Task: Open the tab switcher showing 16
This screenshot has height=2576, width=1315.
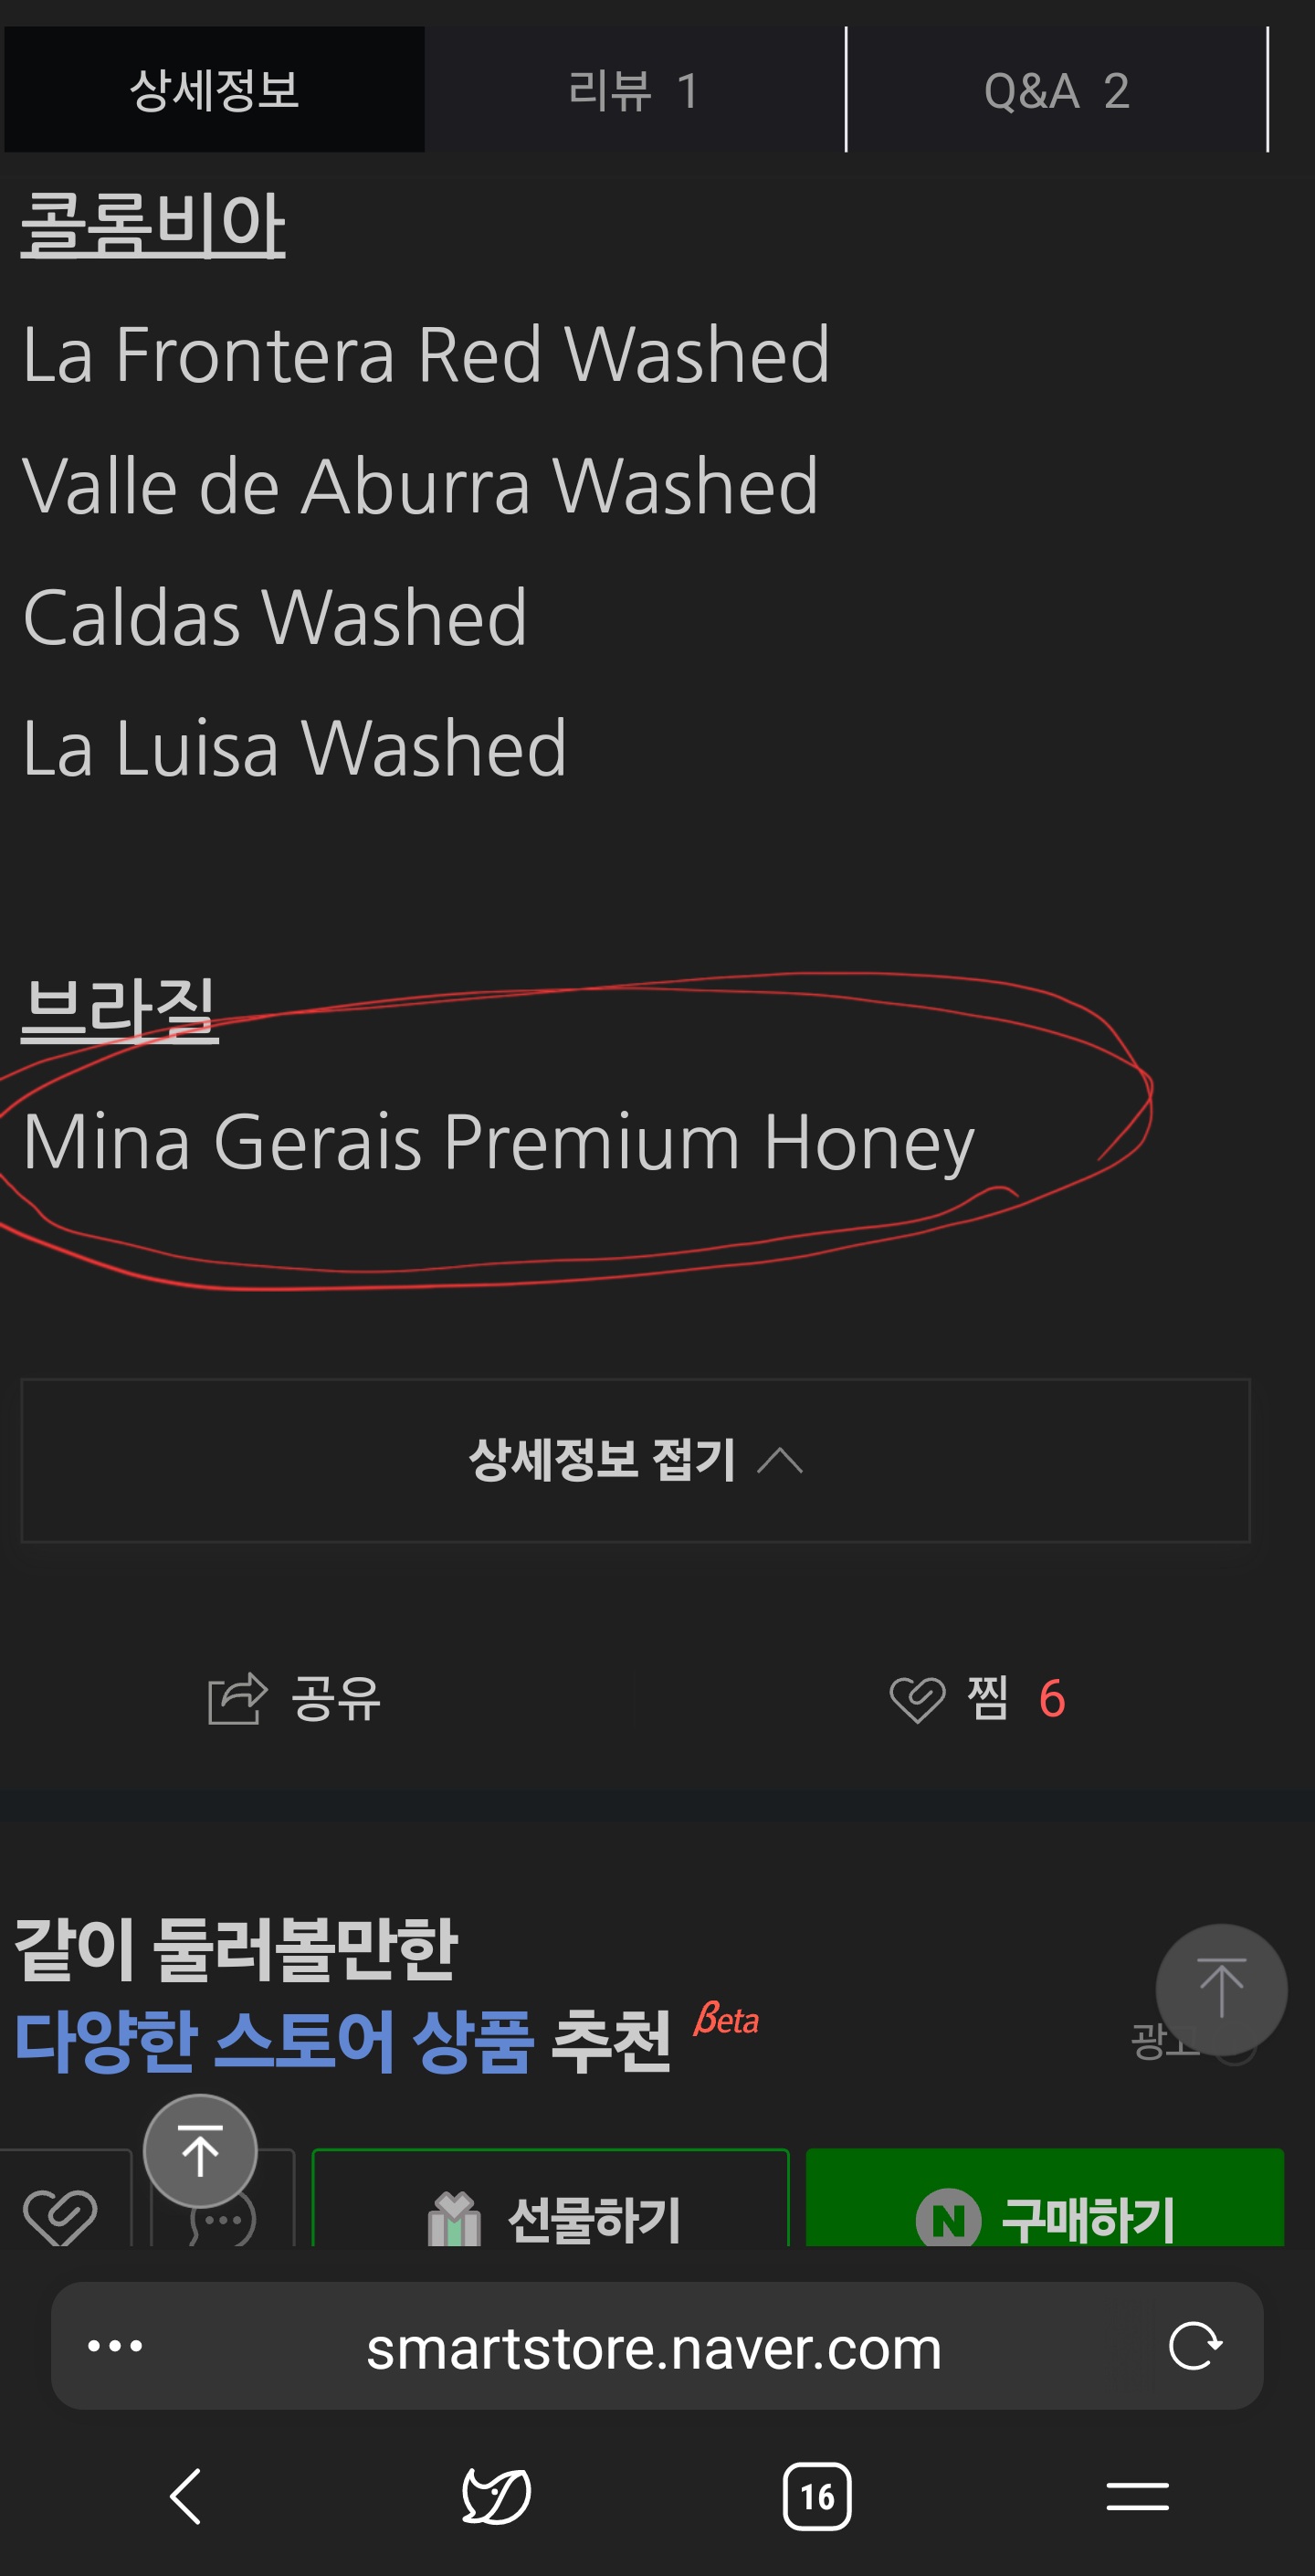Action: 817,2496
